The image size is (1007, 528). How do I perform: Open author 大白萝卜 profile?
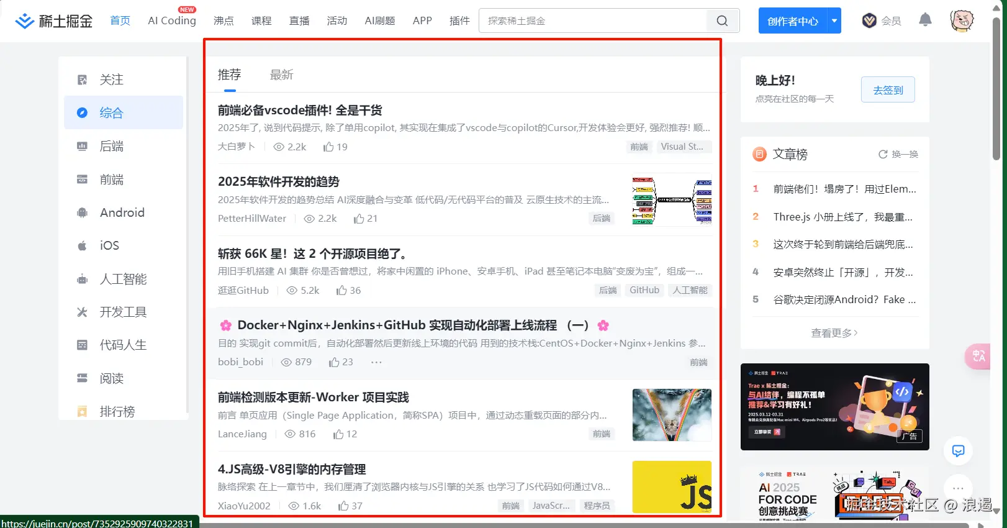pyautogui.click(x=237, y=147)
